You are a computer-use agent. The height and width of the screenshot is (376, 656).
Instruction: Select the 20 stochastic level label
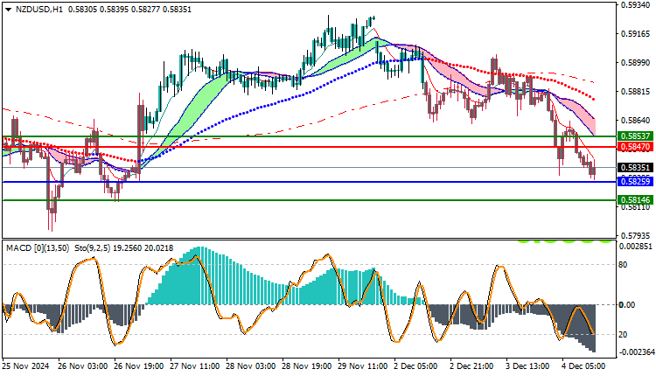623,335
